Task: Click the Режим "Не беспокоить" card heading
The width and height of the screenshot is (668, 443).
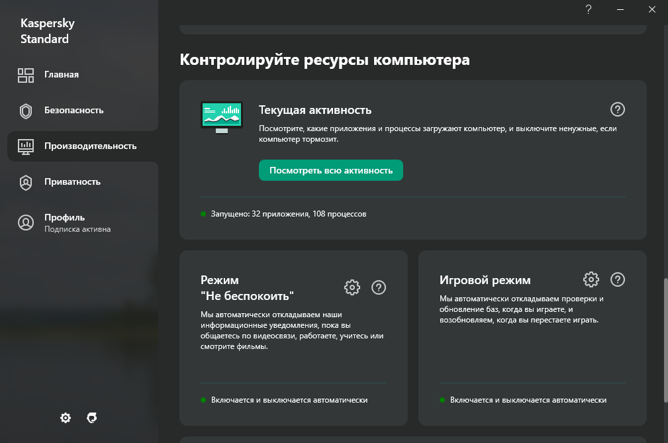Action: [x=247, y=287]
